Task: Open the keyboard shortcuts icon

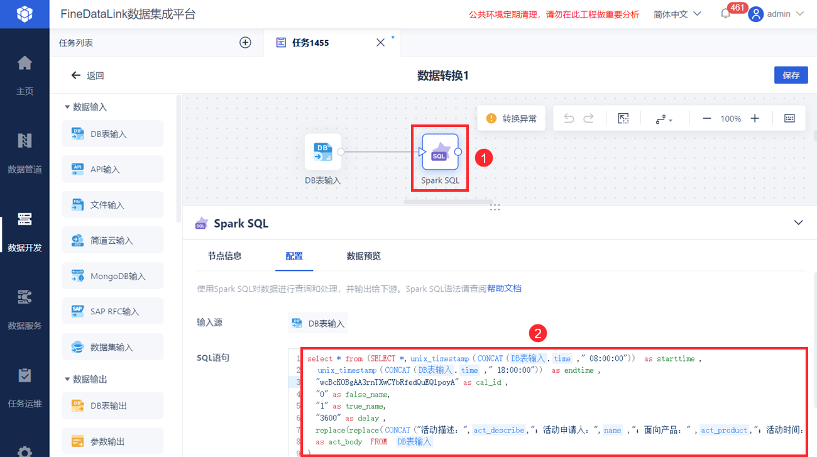Action: [790, 118]
